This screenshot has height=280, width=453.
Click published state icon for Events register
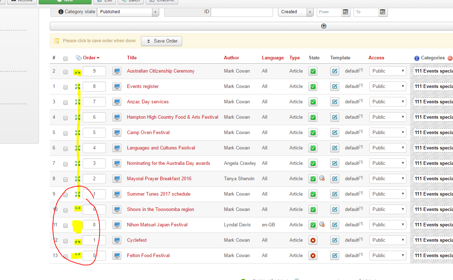coord(313,87)
